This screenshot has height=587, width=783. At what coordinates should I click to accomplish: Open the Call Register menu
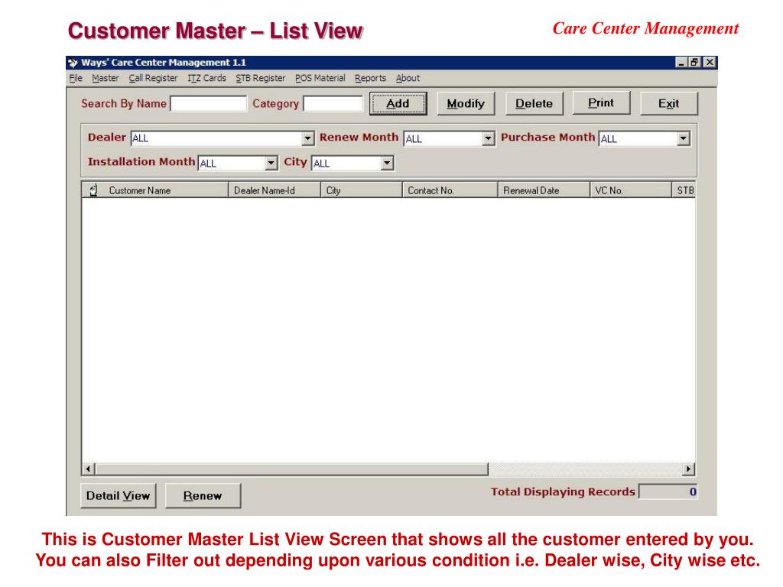pyautogui.click(x=153, y=79)
